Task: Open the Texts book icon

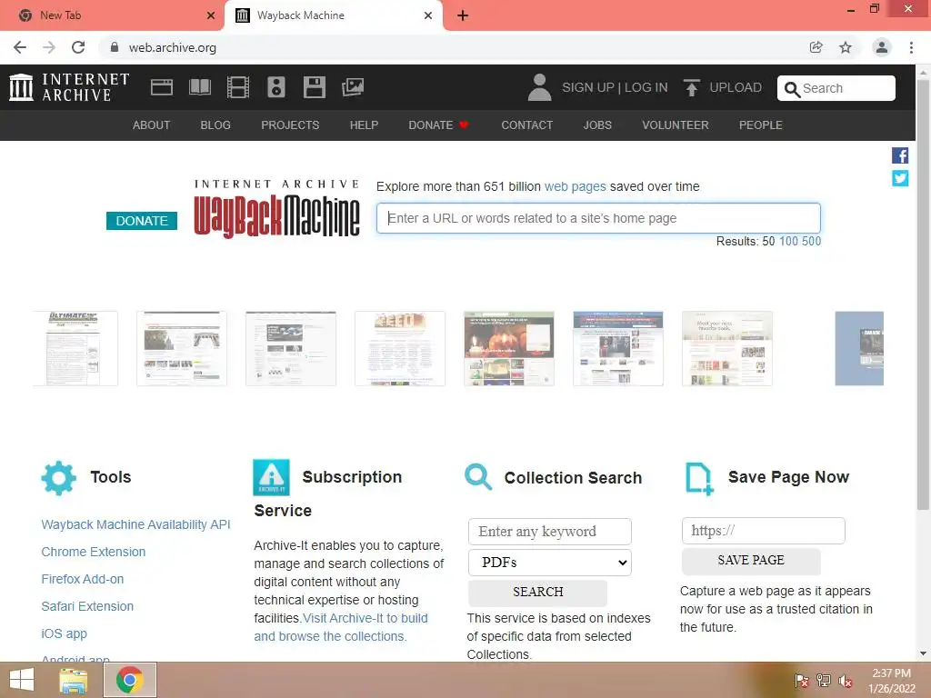Action: 200,87
